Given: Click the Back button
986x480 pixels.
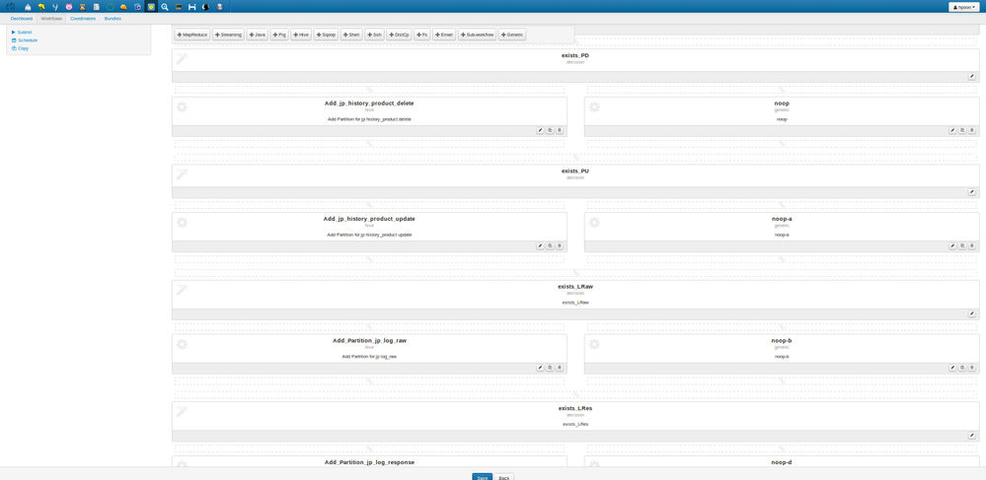Looking at the screenshot, I should [503, 476].
